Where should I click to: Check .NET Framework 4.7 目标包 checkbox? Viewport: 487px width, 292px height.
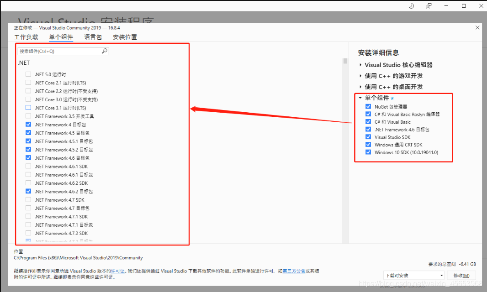click(x=28, y=208)
